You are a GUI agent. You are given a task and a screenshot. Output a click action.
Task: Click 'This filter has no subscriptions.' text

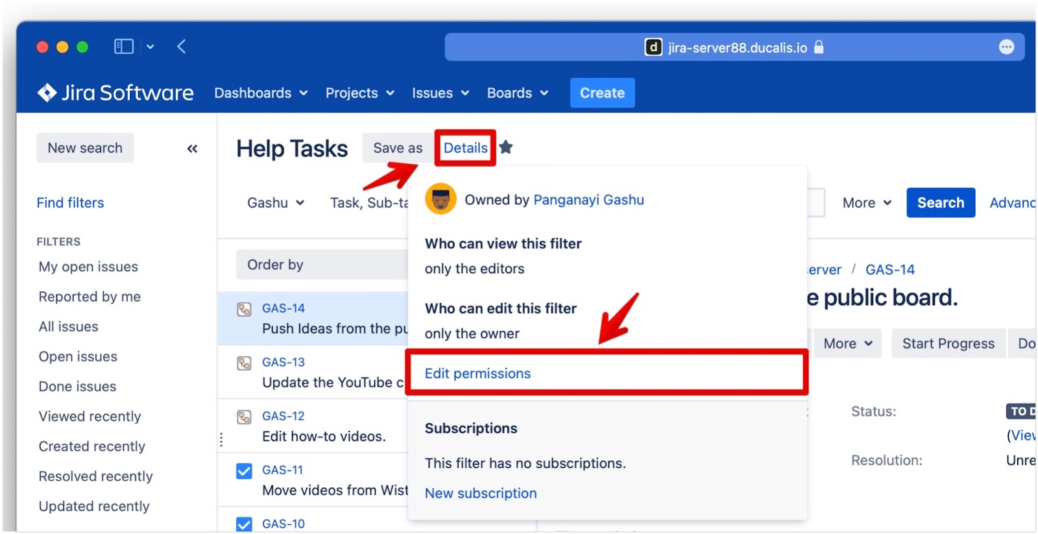click(x=525, y=463)
